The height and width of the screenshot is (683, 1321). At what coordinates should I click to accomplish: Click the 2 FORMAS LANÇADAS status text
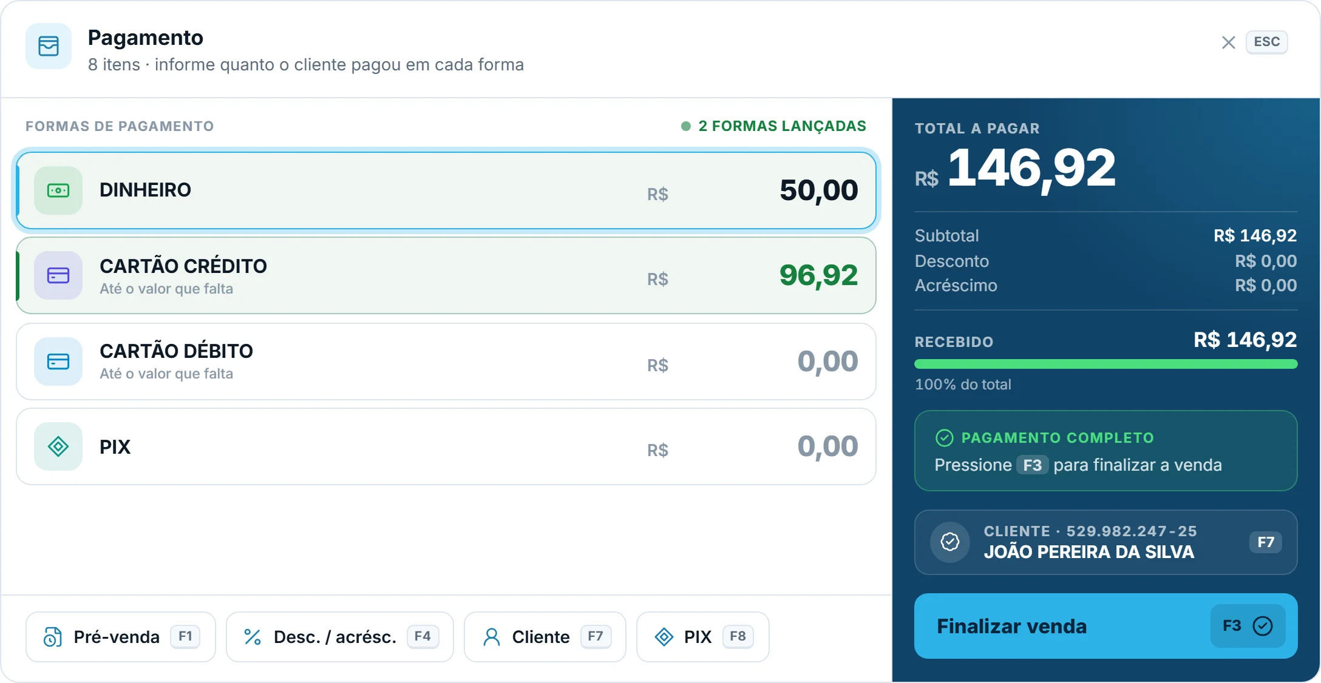click(x=782, y=126)
